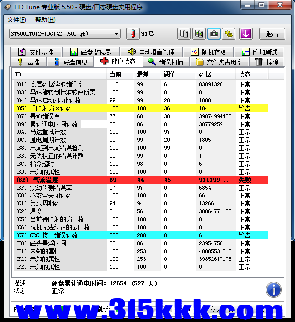The height and width of the screenshot is (322, 295).
Task: Switch to the 文件夹占用率 tab
Action: 219,62
